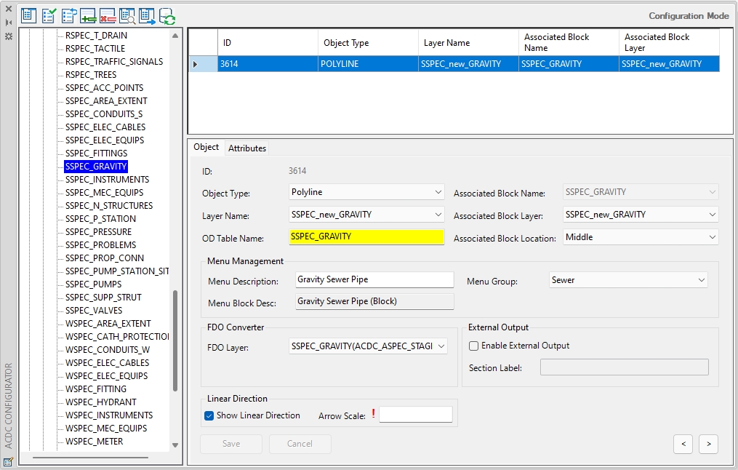Select SSPEC_PUMPS tree item
Image resolution: width=738 pixels, height=470 pixels.
pos(93,284)
